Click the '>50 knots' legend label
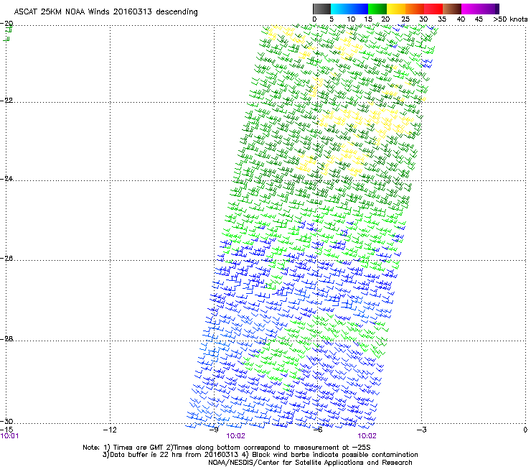 tap(510, 19)
